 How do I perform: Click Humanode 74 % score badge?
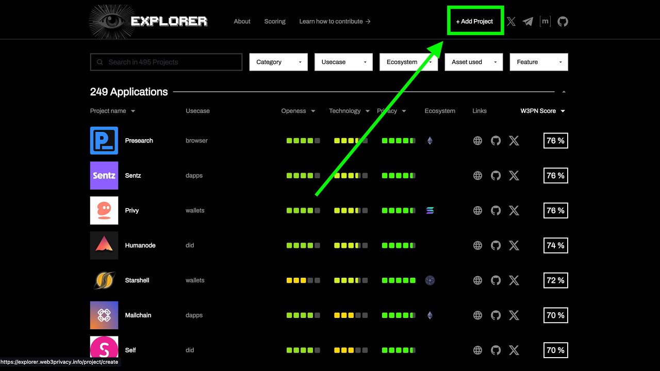pyautogui.click(x=555, y=246)
